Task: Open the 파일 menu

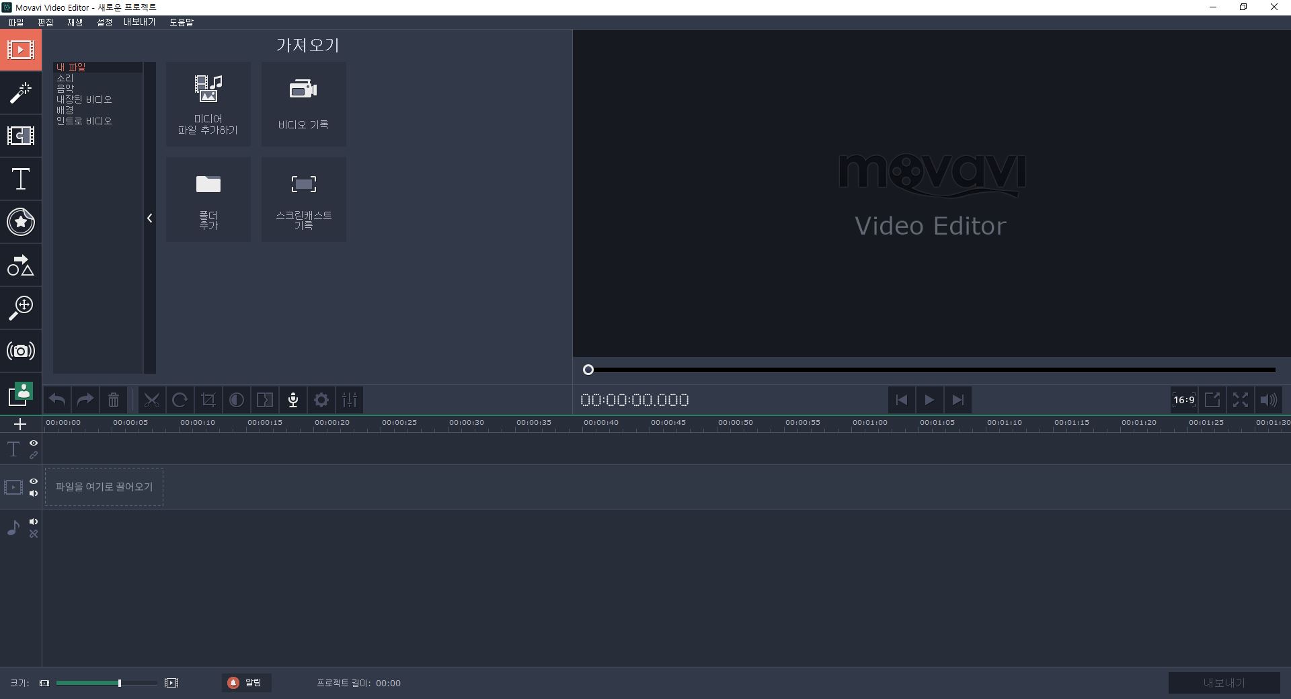Action: 15,22
